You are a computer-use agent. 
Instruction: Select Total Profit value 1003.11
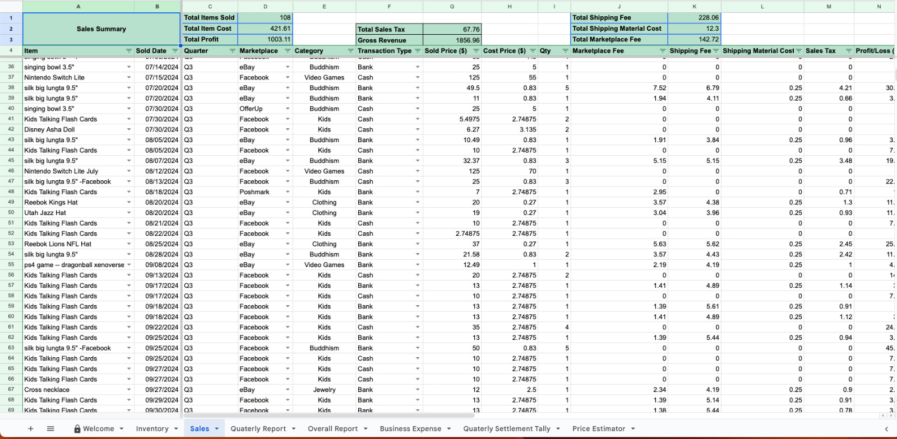coord(265,40)
